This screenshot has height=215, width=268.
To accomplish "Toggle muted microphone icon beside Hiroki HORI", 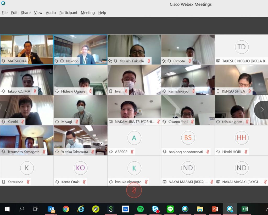I will 246,152.
